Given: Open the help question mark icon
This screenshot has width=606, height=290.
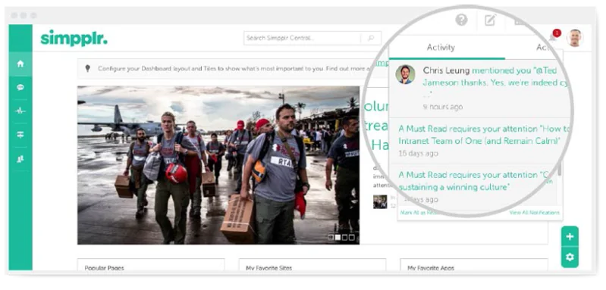Looking at the screenshot, I should (461, 20).
